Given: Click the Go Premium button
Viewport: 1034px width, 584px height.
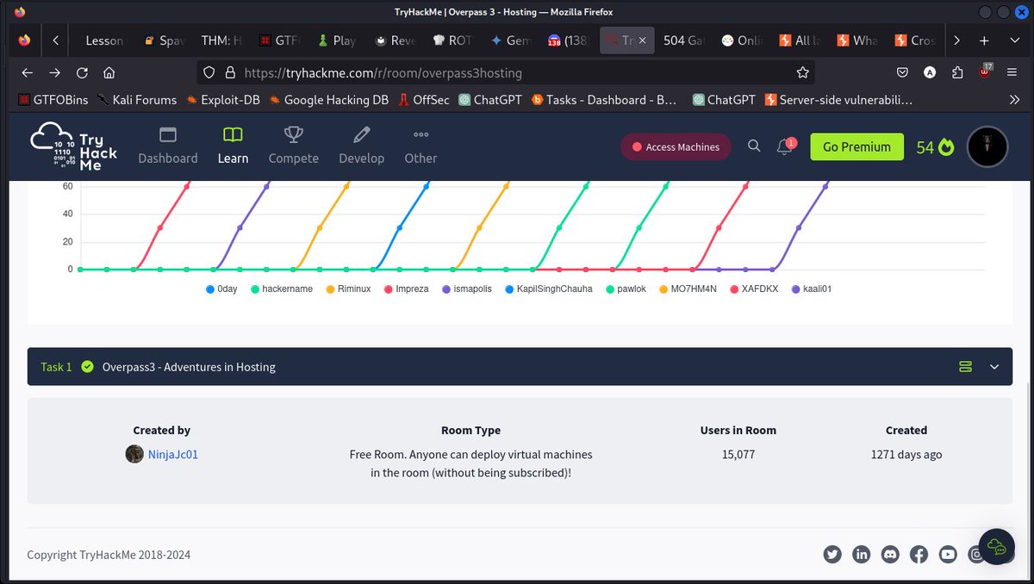Looking at the screenshot, I should [856, 146].
